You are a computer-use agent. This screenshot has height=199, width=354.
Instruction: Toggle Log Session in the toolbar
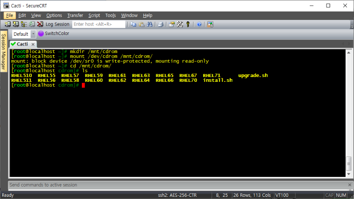(58, 24)
